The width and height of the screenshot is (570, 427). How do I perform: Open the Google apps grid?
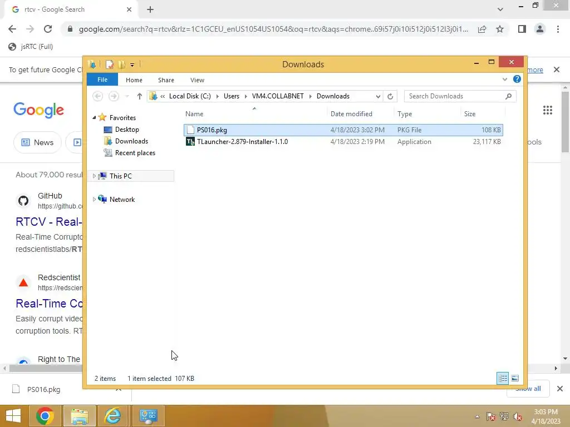coord(548,110)
